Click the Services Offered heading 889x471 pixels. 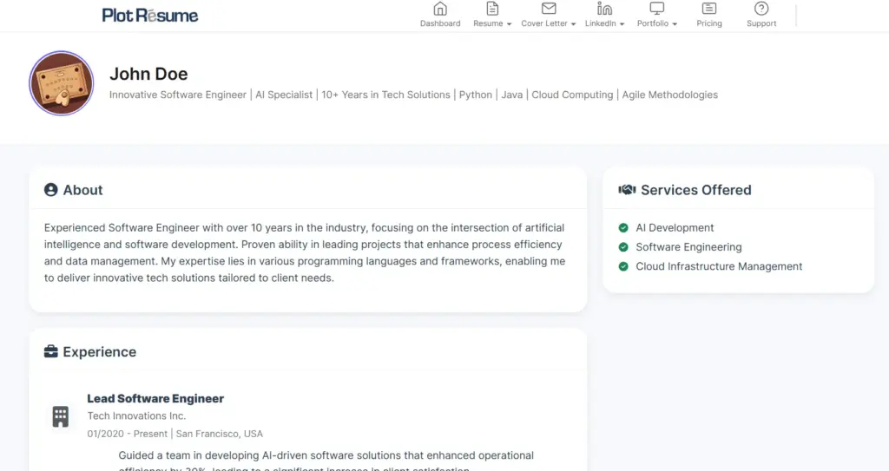[x=695, y=190]
